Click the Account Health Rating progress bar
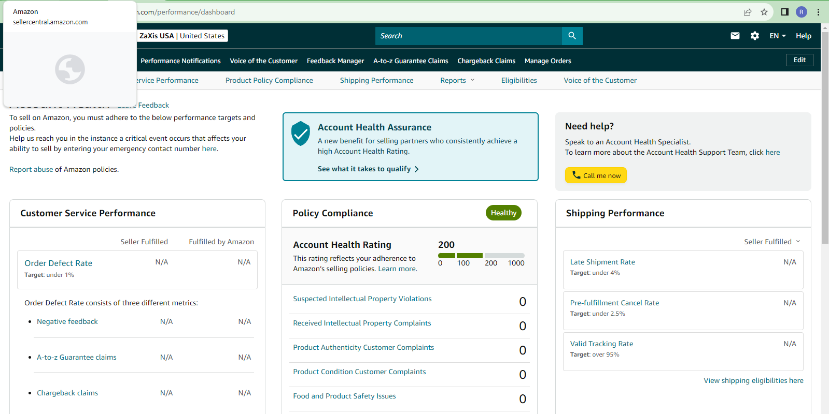This screenshot has width=829, height=414. [481, 256]
